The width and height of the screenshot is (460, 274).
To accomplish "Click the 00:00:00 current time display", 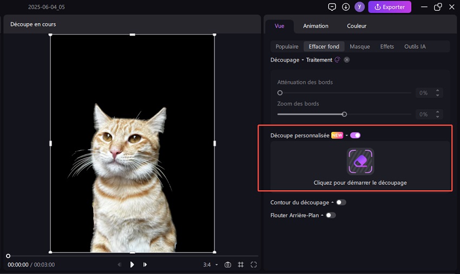I will (18, 265).
